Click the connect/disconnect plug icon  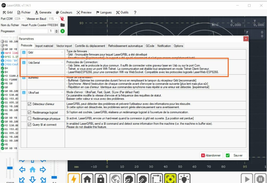[62, 19]
